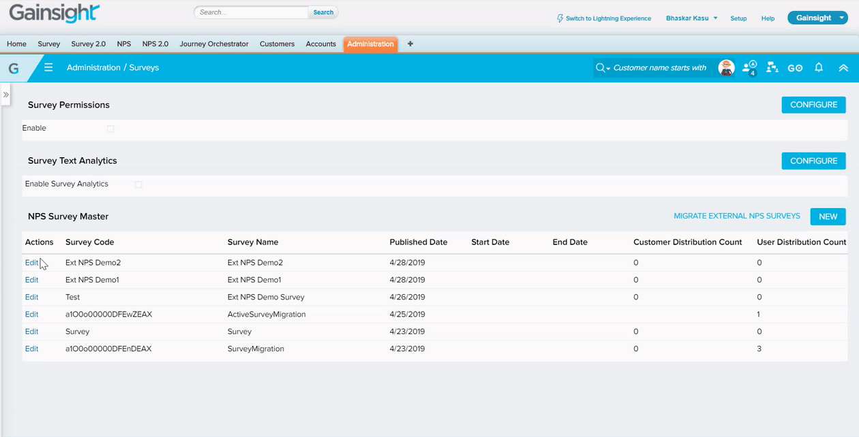Click the Survey Code column header
The height and width of the screenshot is (437, 859).
pos(90,242)
